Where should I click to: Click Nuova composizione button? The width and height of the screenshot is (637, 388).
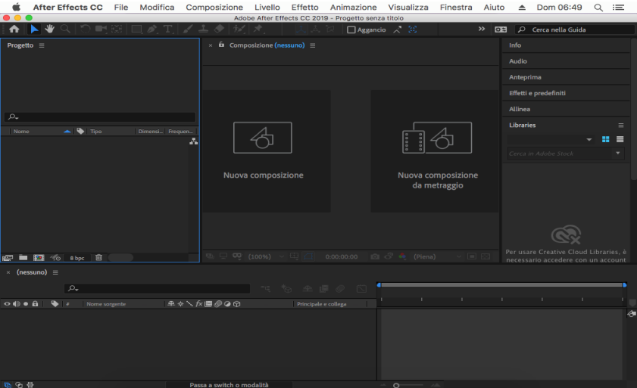(x=267, y=151)
